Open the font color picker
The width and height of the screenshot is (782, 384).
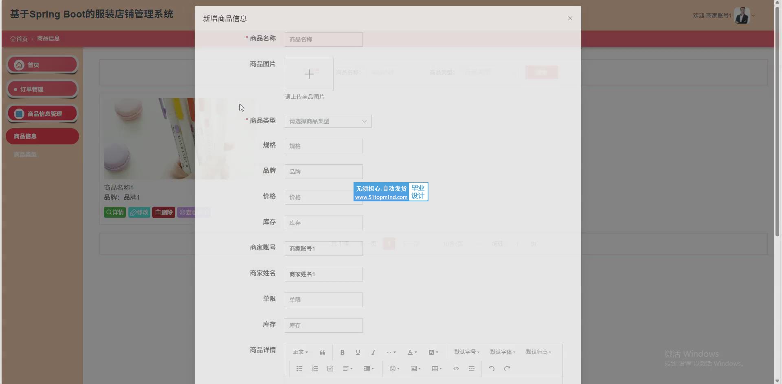pos(412,352)
